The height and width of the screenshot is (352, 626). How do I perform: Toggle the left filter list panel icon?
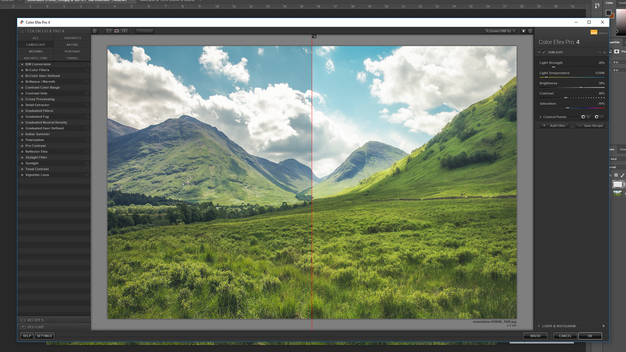point(95,31)
